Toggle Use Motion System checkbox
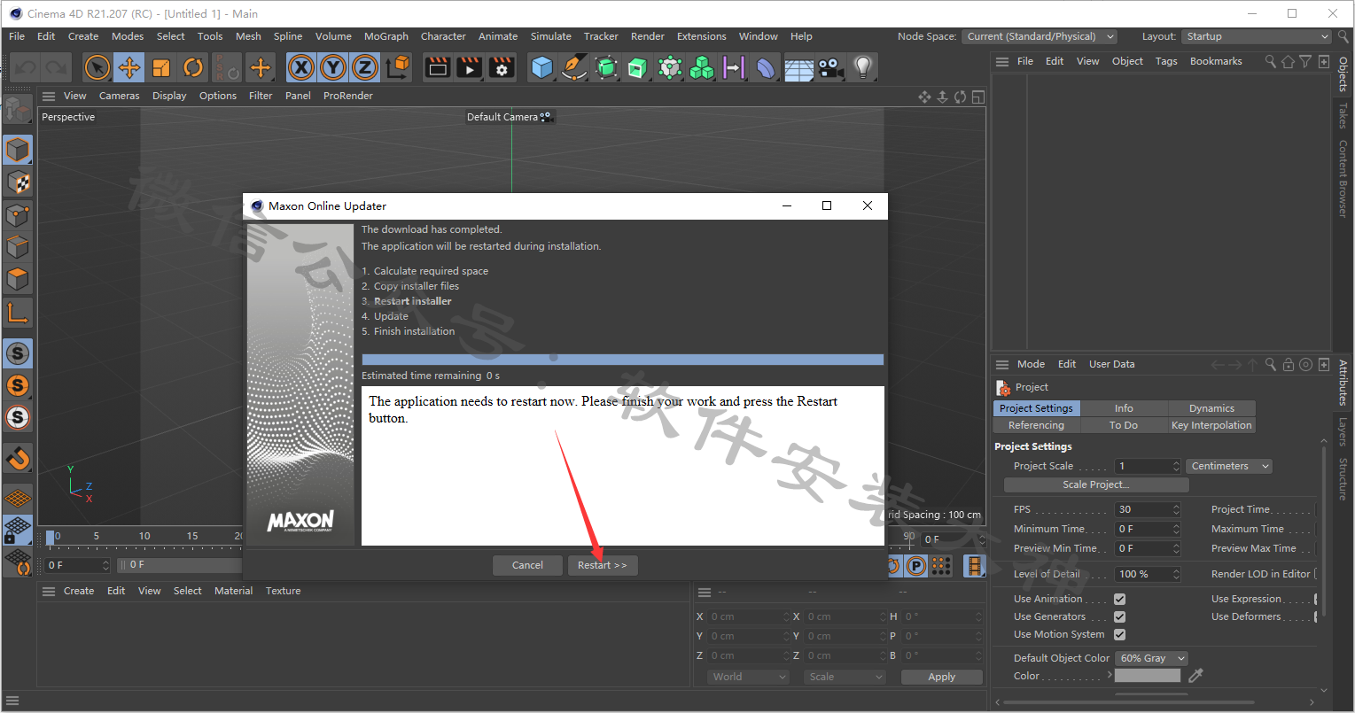Image resolution: width=1355 pixels, height=713 pixels. (1119, 634)
